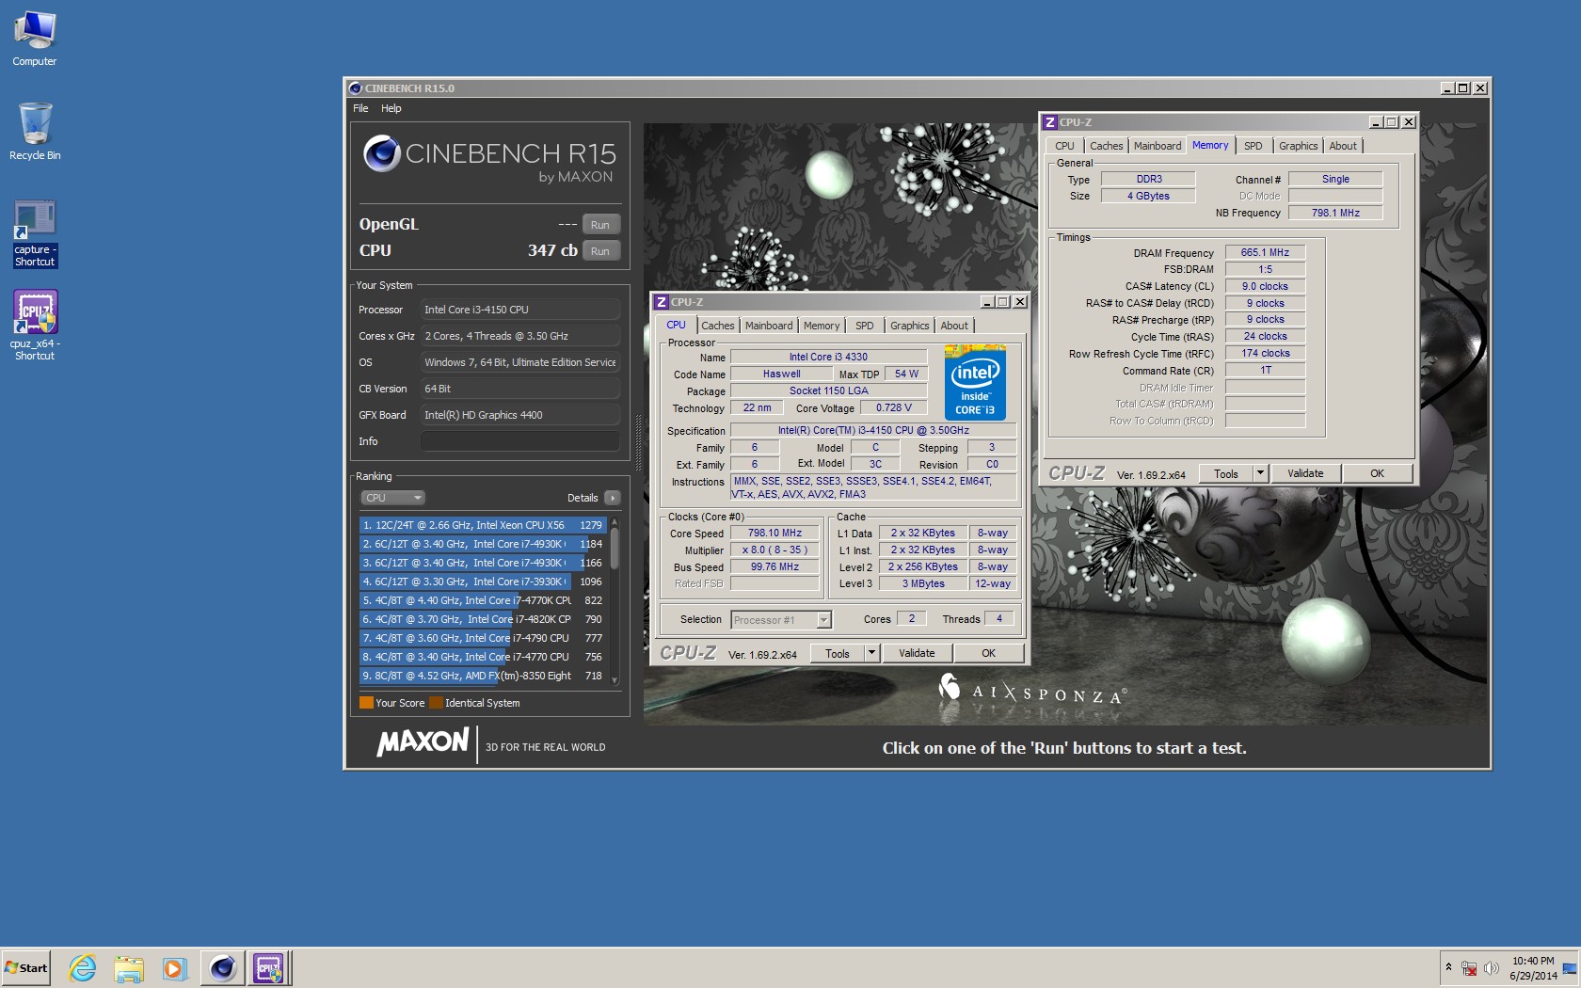Click Tools button in front CPU-Z window

(838, 653)
